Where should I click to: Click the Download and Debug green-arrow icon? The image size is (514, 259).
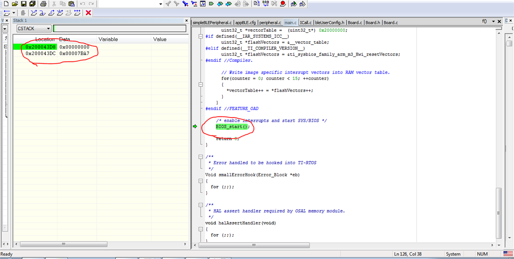pyautogui.click(x=293, y=4)
